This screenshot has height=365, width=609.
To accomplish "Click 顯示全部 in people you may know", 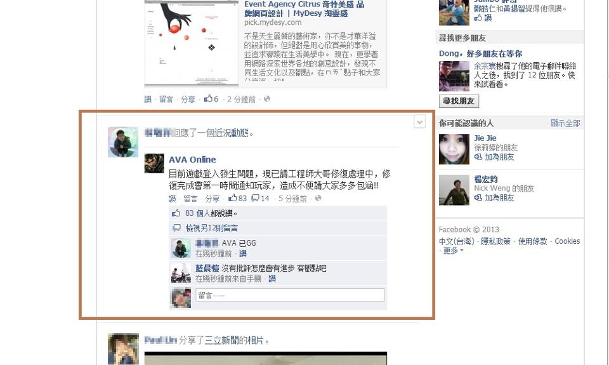I will click(x=565, y=123).
